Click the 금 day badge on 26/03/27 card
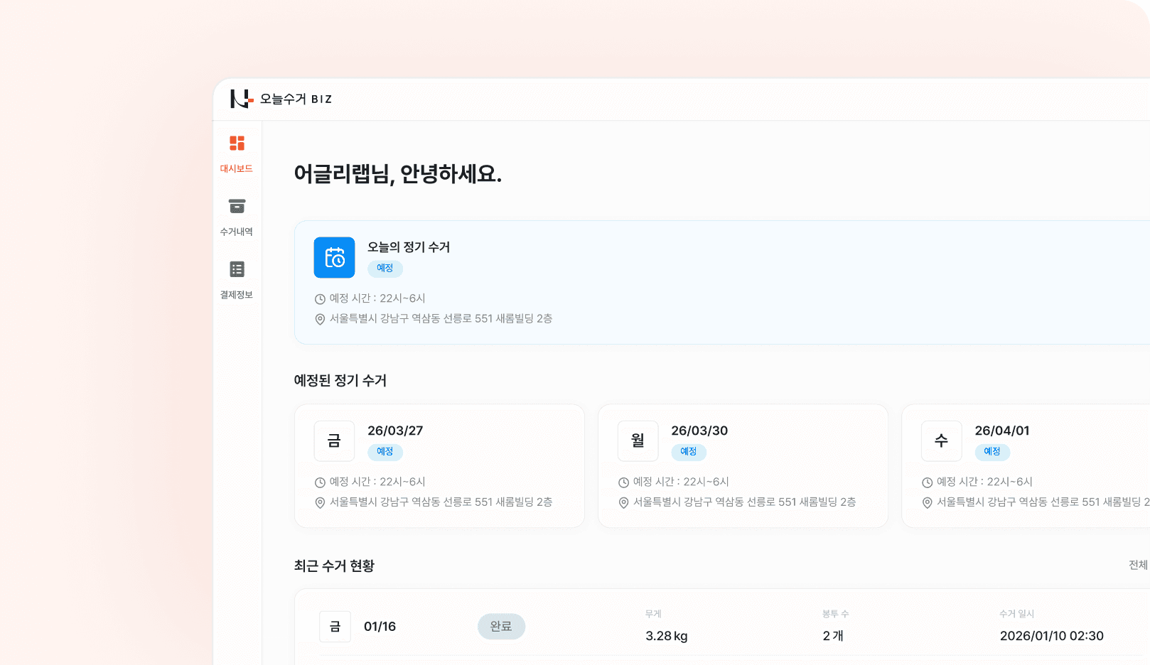1150x665 pixels. [x=334, y=440]
